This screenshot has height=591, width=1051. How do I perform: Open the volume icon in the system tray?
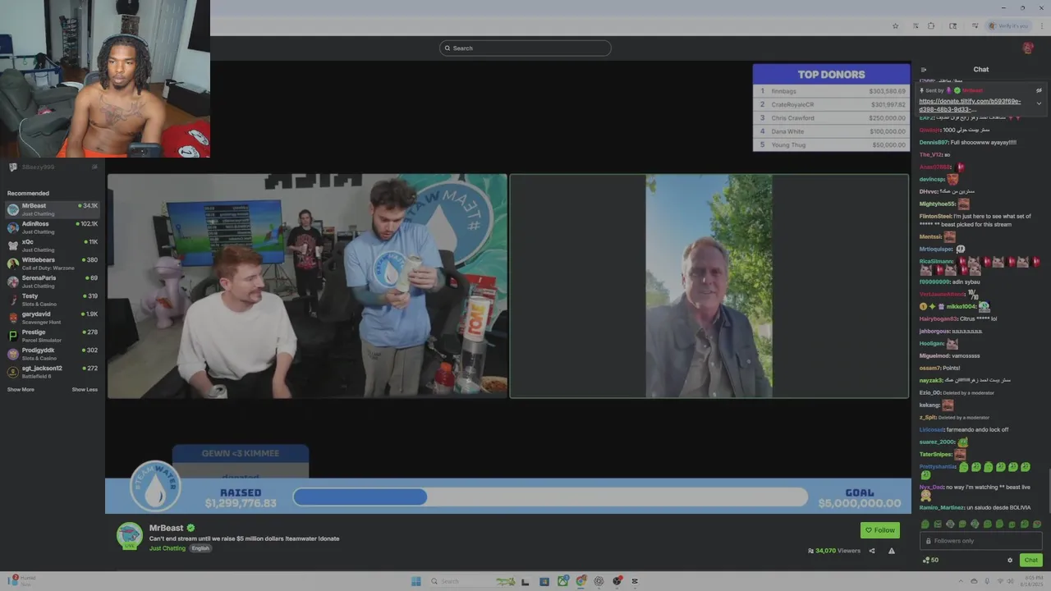[x=1009, y=581]
